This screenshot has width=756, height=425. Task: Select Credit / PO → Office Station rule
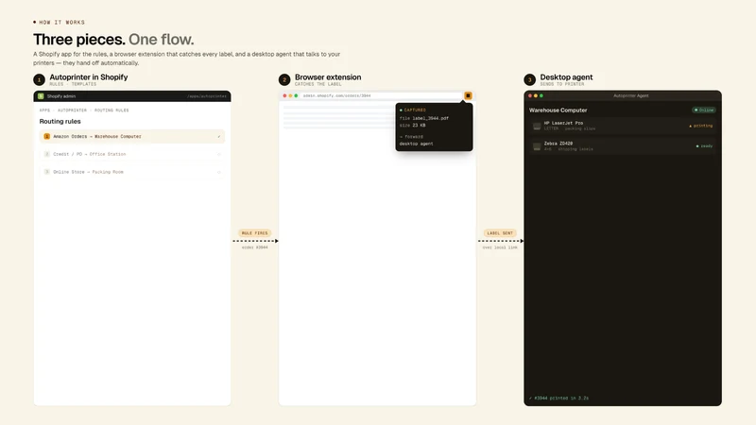[132, 154]
